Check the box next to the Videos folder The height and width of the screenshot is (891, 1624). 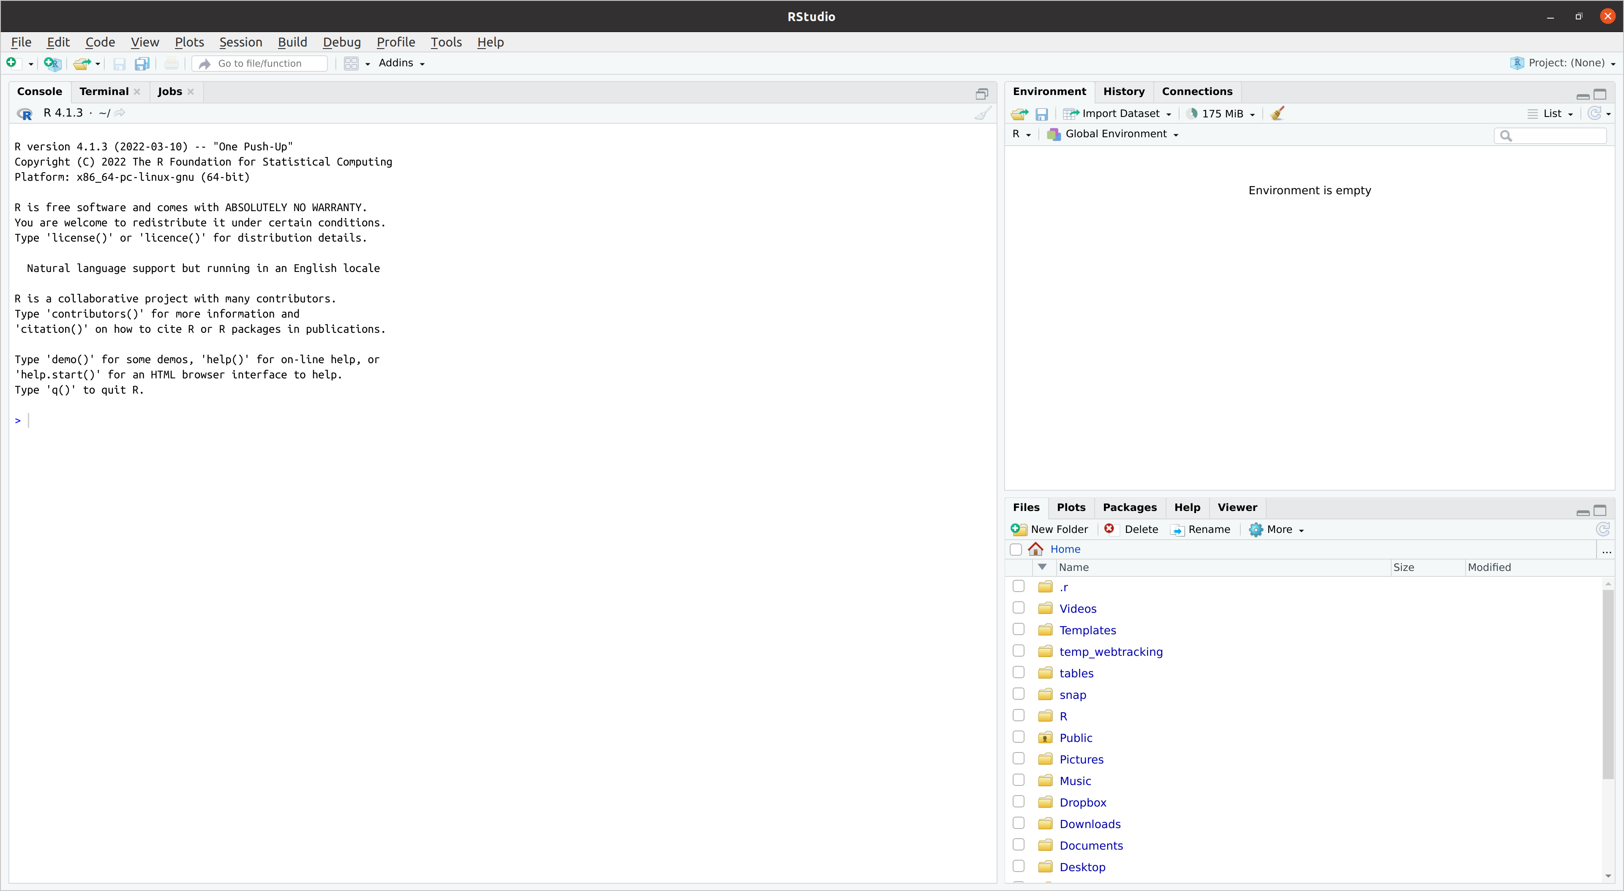(1018, 608)
